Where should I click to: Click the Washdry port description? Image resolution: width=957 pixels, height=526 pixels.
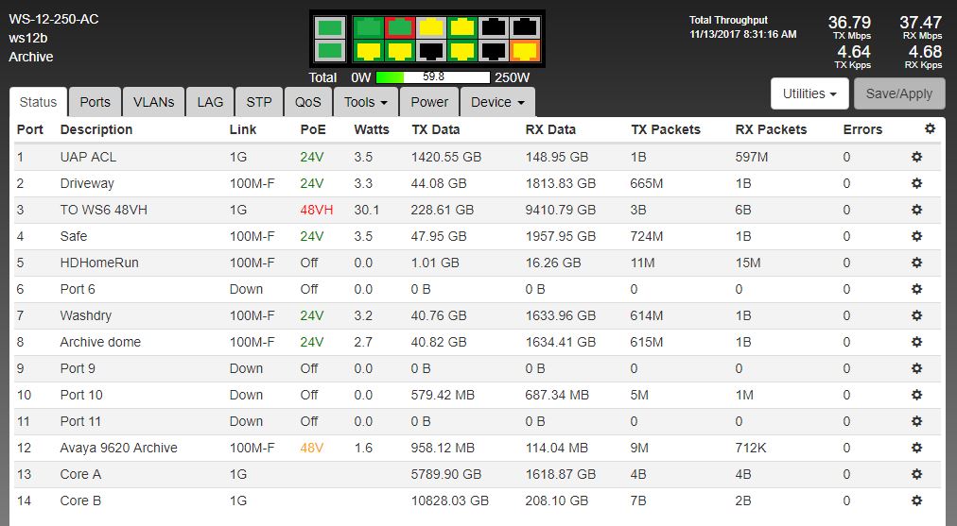tap(85, 315)
